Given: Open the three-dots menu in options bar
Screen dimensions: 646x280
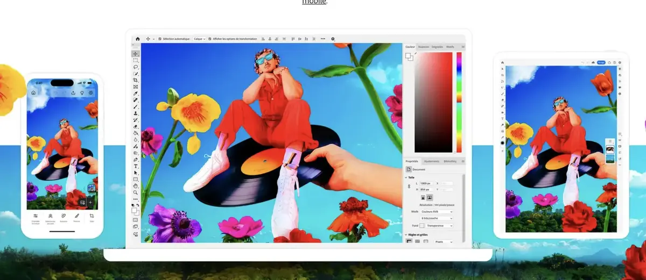Looking at the screenshot, I should click(x=323, y=39).
